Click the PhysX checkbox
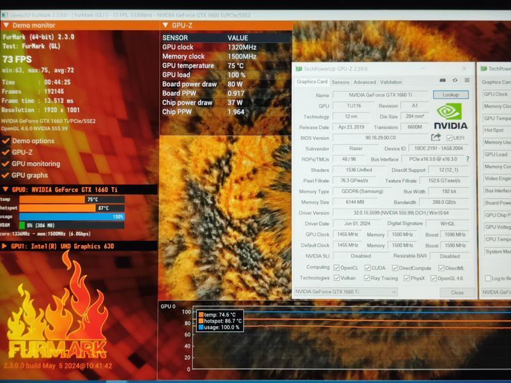The width and height of the screenshot is (511, 383). coord(407,278)
